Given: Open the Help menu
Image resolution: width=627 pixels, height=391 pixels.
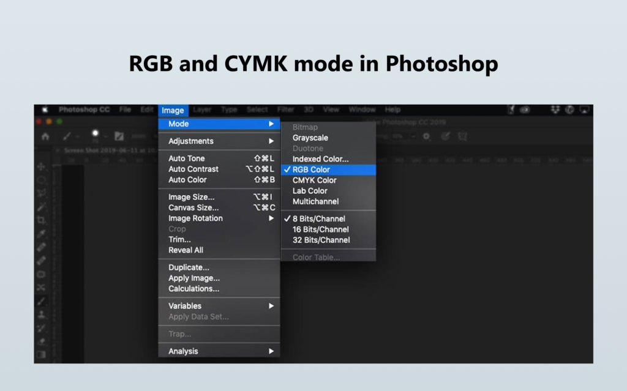Looking at the screenshot, I should tap(392, 110).
